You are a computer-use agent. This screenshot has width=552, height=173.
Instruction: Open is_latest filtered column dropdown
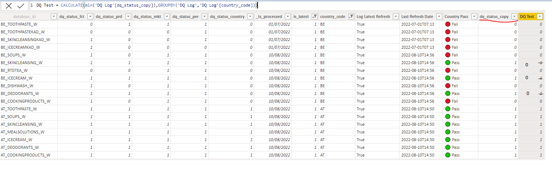tap(314, 16)
